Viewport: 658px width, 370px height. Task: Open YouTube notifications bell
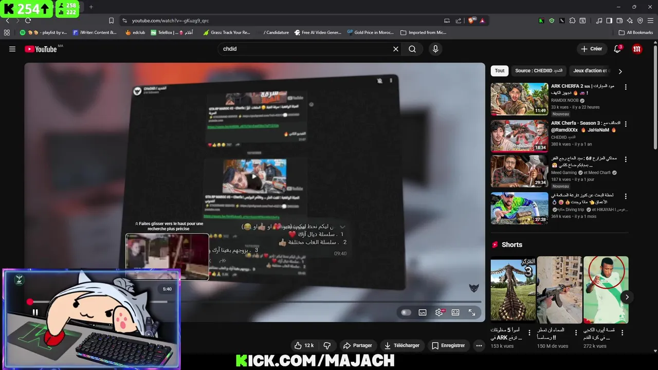tap(617, 49)
